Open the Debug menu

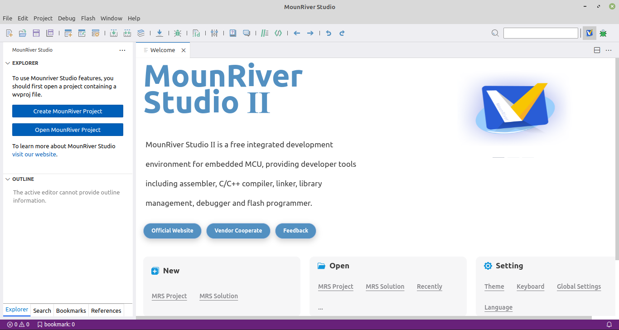pos(67,18)
